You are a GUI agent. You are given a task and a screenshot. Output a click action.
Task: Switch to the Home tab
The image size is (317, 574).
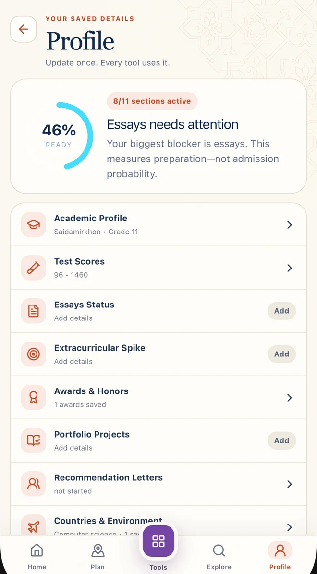[37, 556]
